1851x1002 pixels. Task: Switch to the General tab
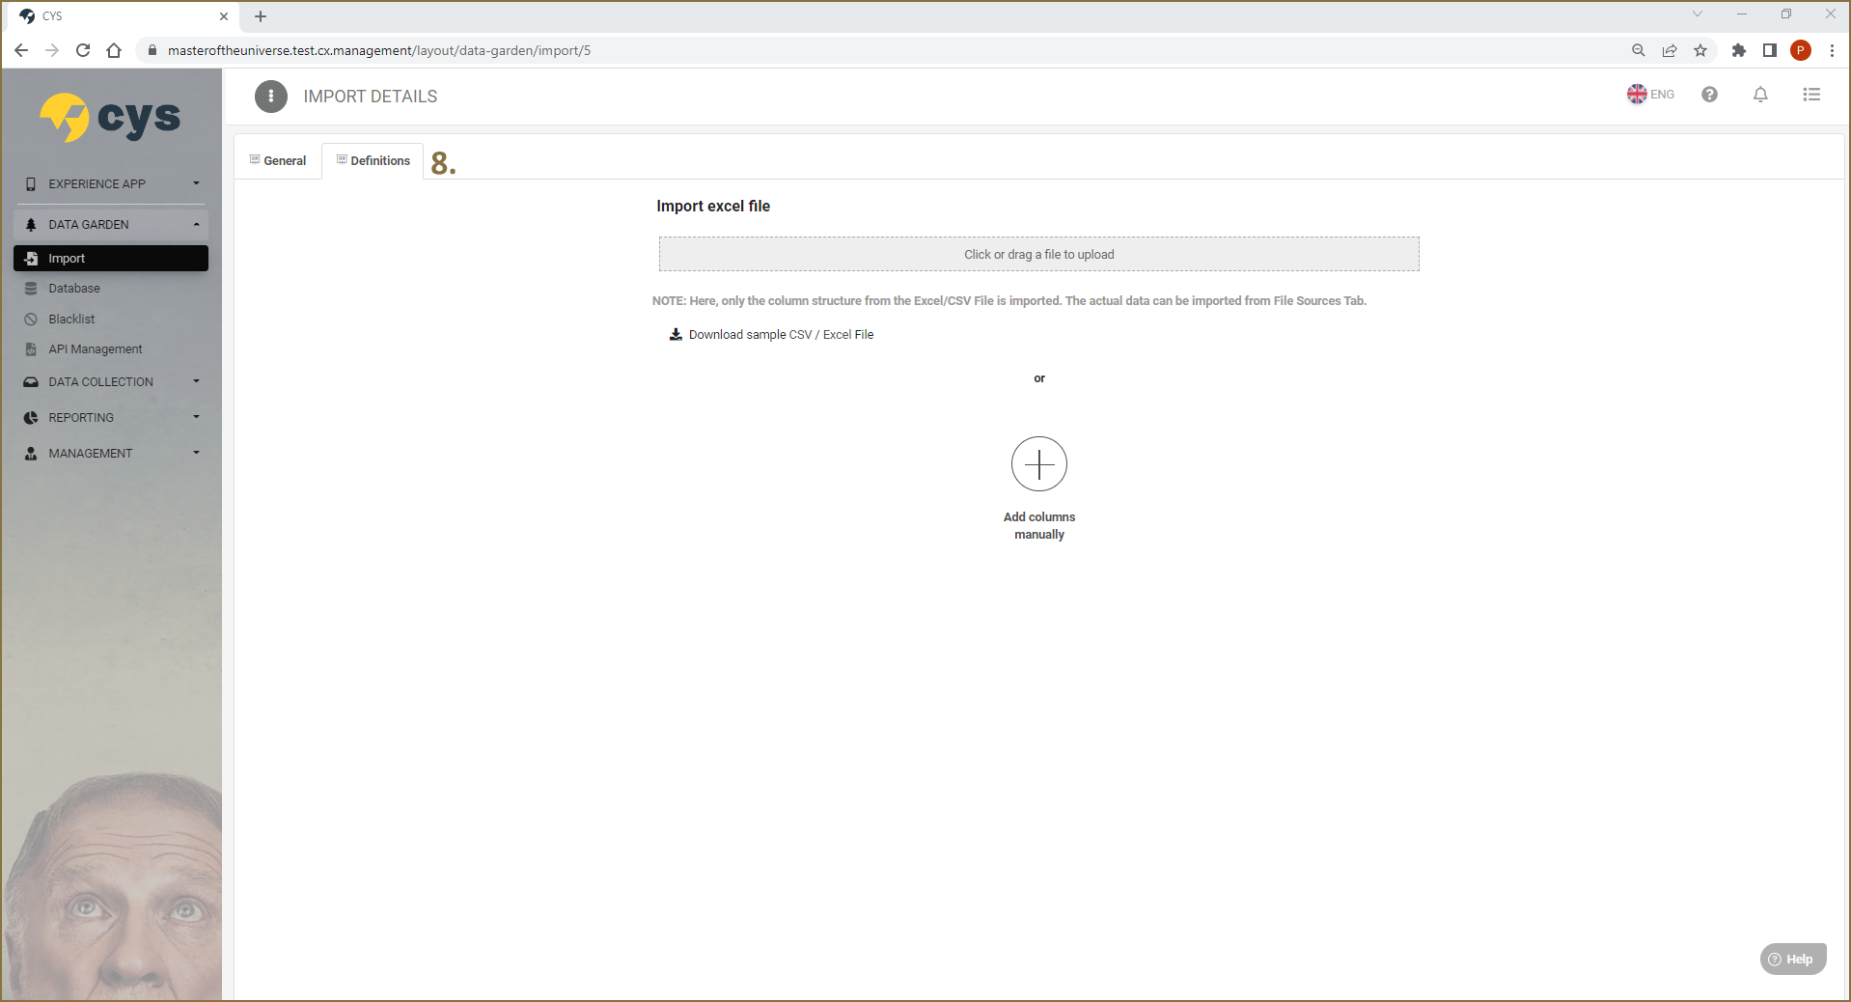pos(278,160)
